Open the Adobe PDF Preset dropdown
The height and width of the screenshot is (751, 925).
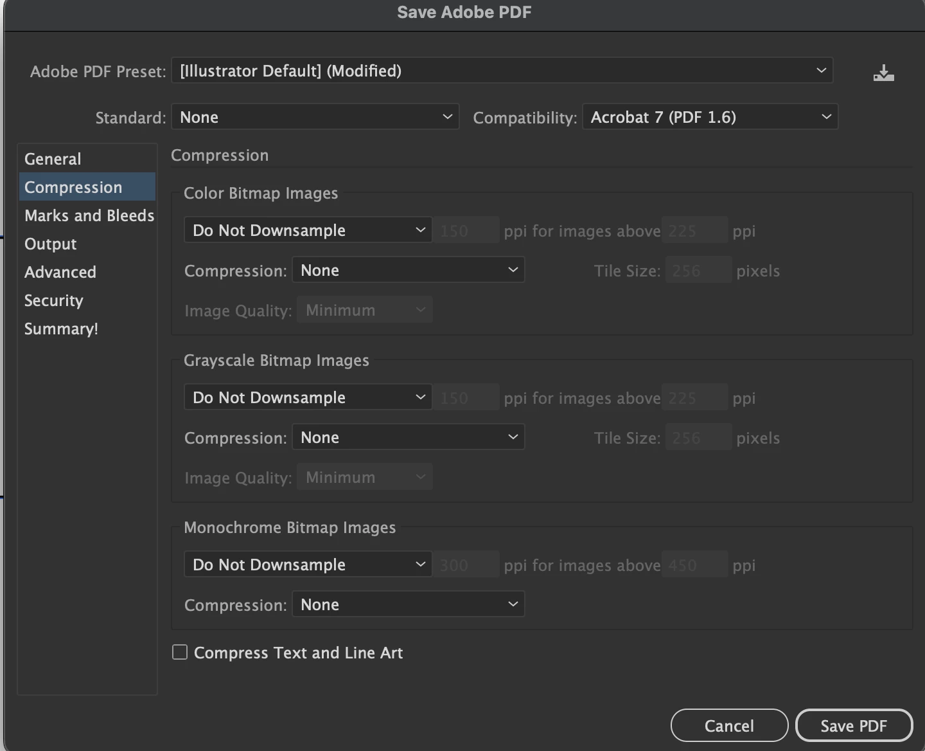point(502,71)
